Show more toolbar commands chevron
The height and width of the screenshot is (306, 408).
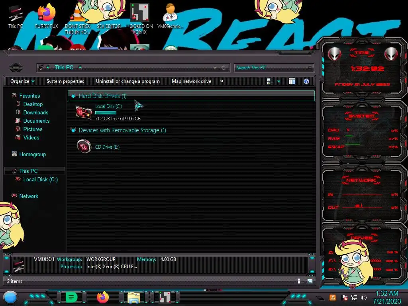point(222,81)
